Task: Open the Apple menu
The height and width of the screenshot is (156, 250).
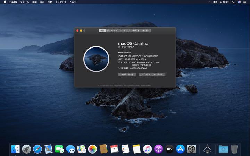Action: 5,2
